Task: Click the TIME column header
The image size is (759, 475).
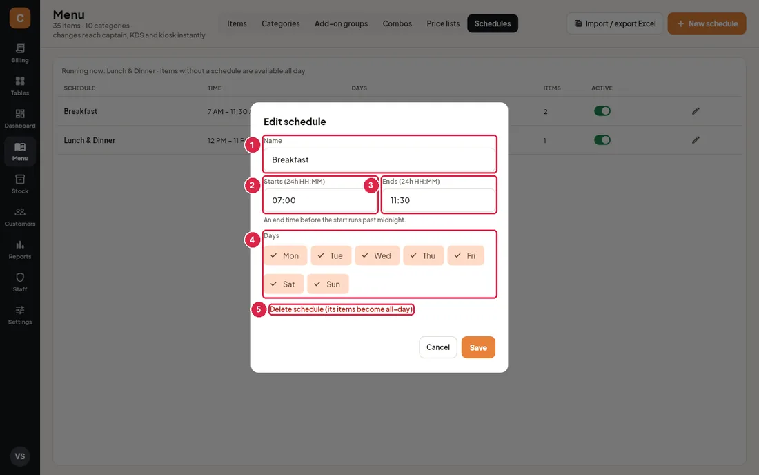Action: click(215, 88)
